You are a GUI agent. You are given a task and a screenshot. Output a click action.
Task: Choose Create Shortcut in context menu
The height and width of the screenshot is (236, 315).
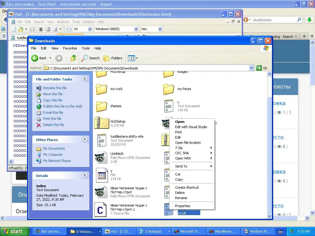(x=192, y=188)
